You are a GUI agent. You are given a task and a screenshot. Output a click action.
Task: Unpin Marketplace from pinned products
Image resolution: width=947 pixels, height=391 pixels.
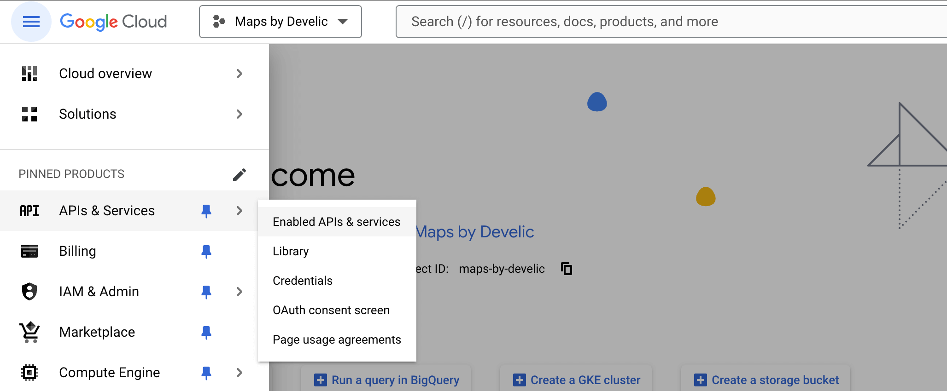(206, 332)
